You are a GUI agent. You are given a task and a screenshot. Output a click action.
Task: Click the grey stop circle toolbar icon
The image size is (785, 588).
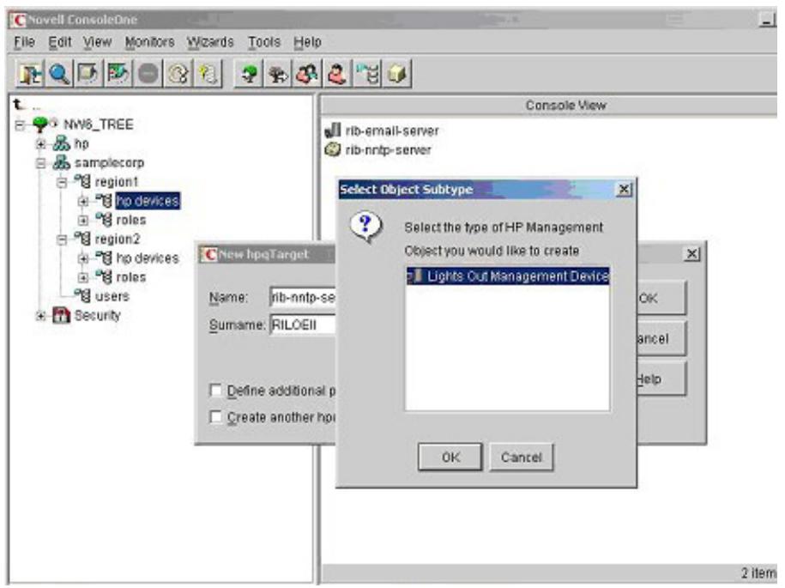(148, 74)
